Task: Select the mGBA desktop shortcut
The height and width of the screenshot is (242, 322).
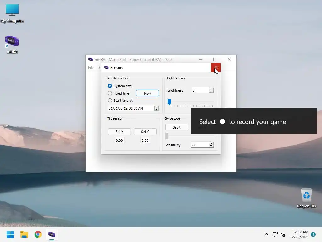Action: click(x=12, y=44)
